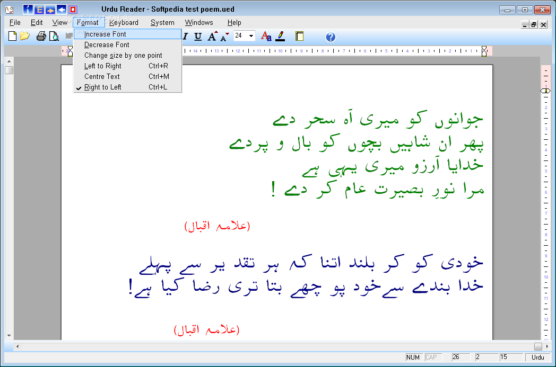This screenshot has width=556, height=367.
Task: Minimize the inner document window
Action: click(x=525, y=24)
